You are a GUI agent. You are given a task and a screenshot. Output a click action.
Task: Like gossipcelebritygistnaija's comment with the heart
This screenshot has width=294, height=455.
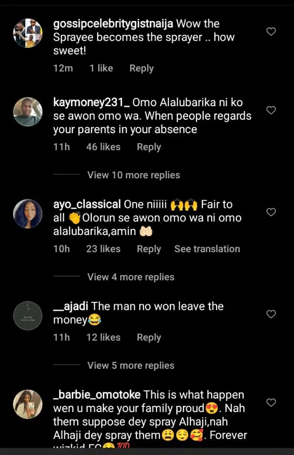coord(271,31)
